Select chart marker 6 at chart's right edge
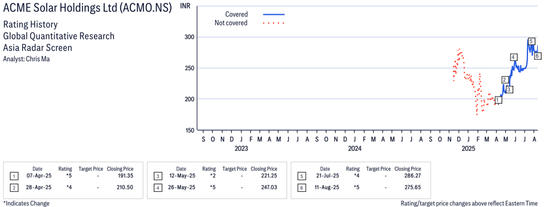This screenshot has height=207, width=544. pos(537,55)
